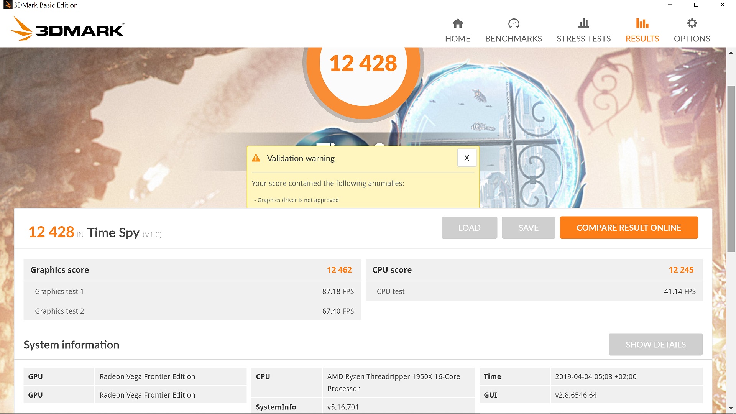Viewport: 736px width, 414px height.
Task: Click the validation warning triangle icon
Action: 256,158
